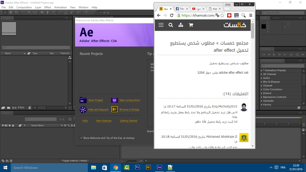
Task: Open the Composition menu
Action: [x=24, y=7]
